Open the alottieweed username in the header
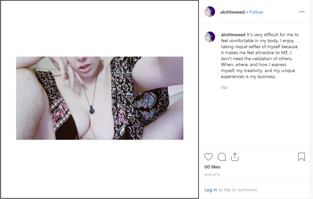The width and height of the screenshot is (313, 199). pyautogui.click(x=232, y=12)
